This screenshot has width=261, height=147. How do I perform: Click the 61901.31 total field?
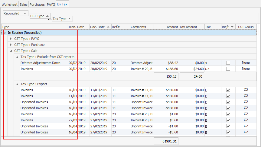[x=166, y=141]
